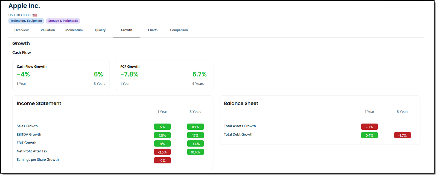Click the Total Assets Growth label

point(240,126)
